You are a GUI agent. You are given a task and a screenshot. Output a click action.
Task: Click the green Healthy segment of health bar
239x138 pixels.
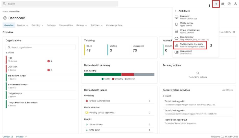103,75
